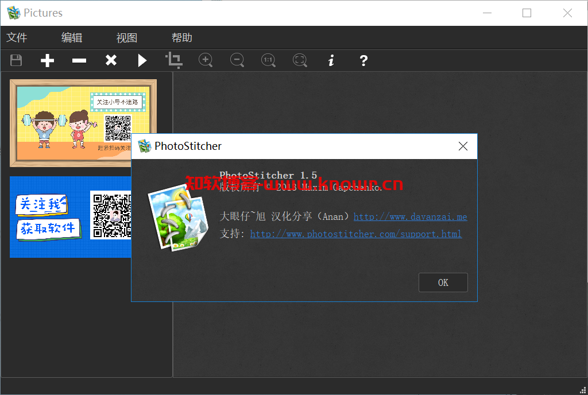Click the Save disk icon in toolbar
Screen dimensions: 588x395
pyautogui.click(x=16, y=60)
